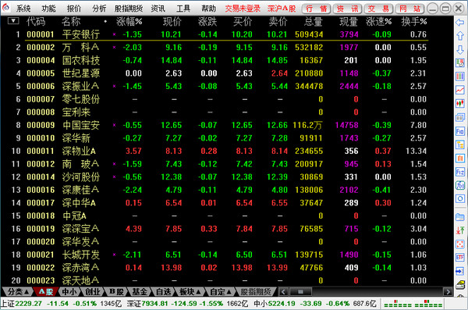The image size is (468, 310).
Task: Click the 交易 button in title bar
Action: pos(378,9)
